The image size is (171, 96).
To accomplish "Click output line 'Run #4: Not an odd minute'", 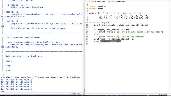I will tap(16, 89).
